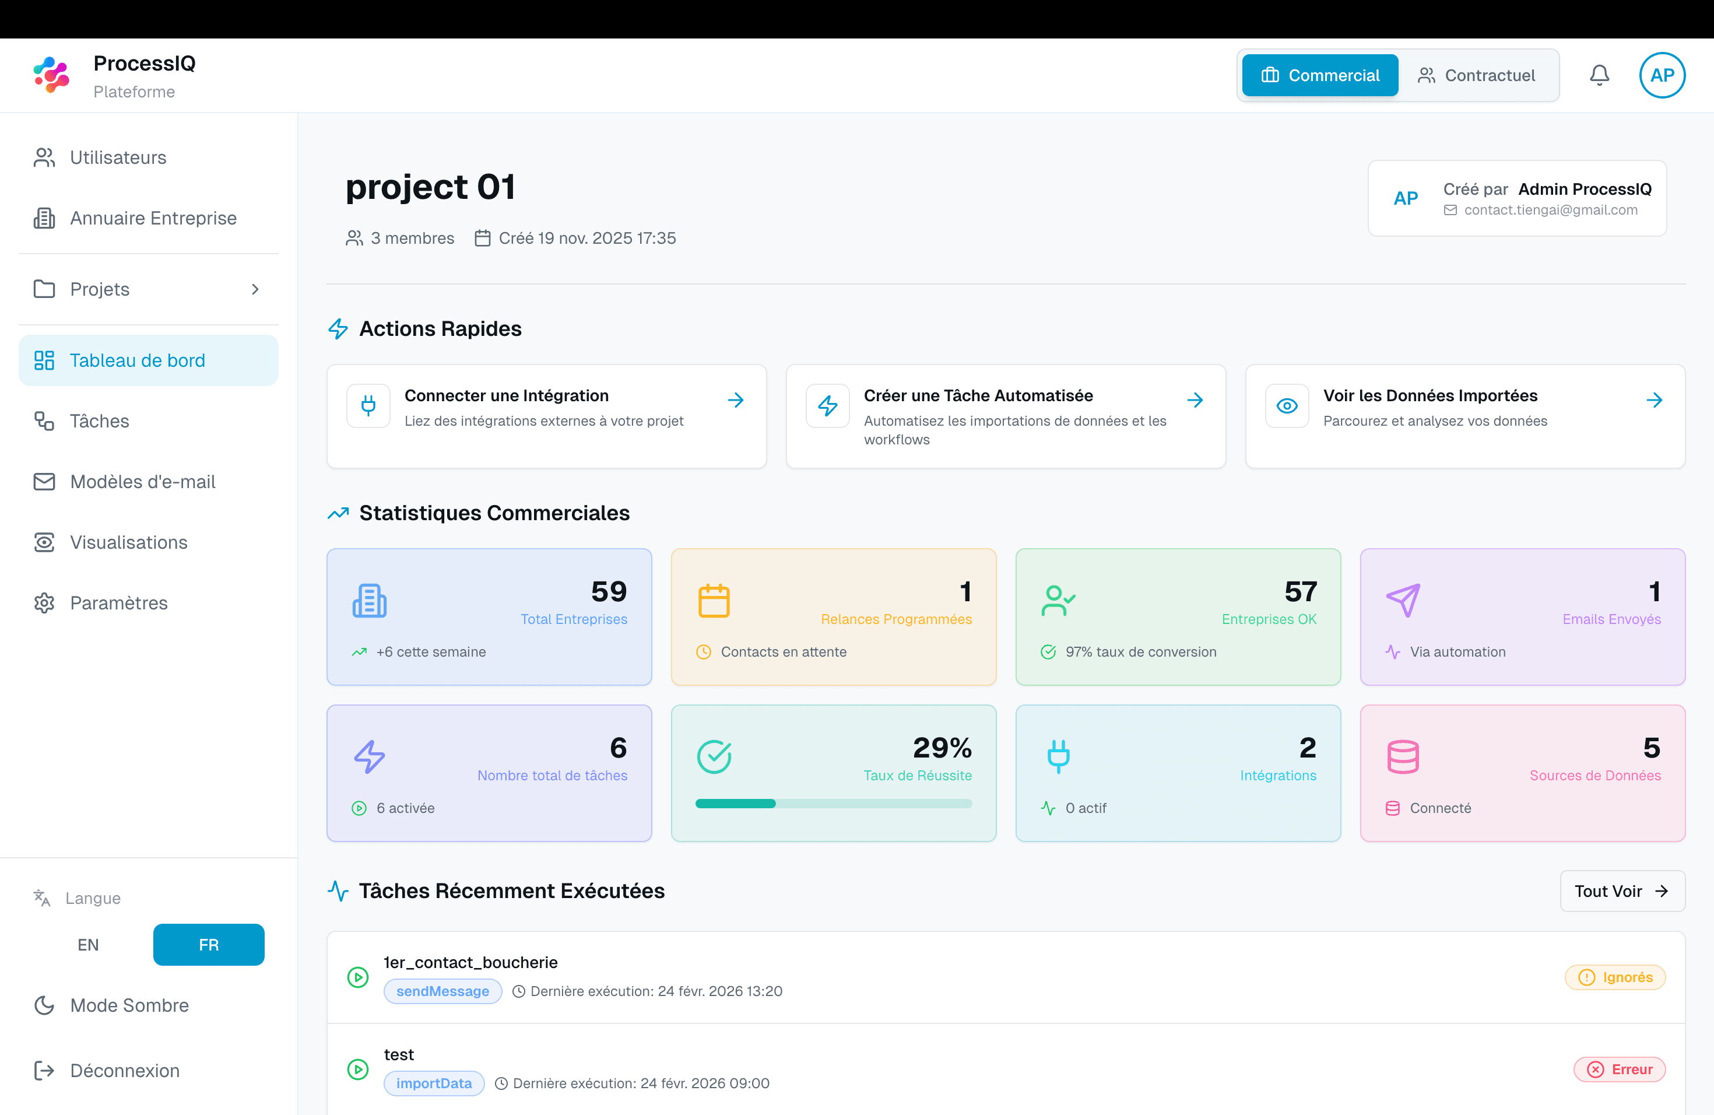Select the Tâches icon in sidebar
Viewport: 1714px width, 1115px height.
pyautogui.click(x=45, y=420)
